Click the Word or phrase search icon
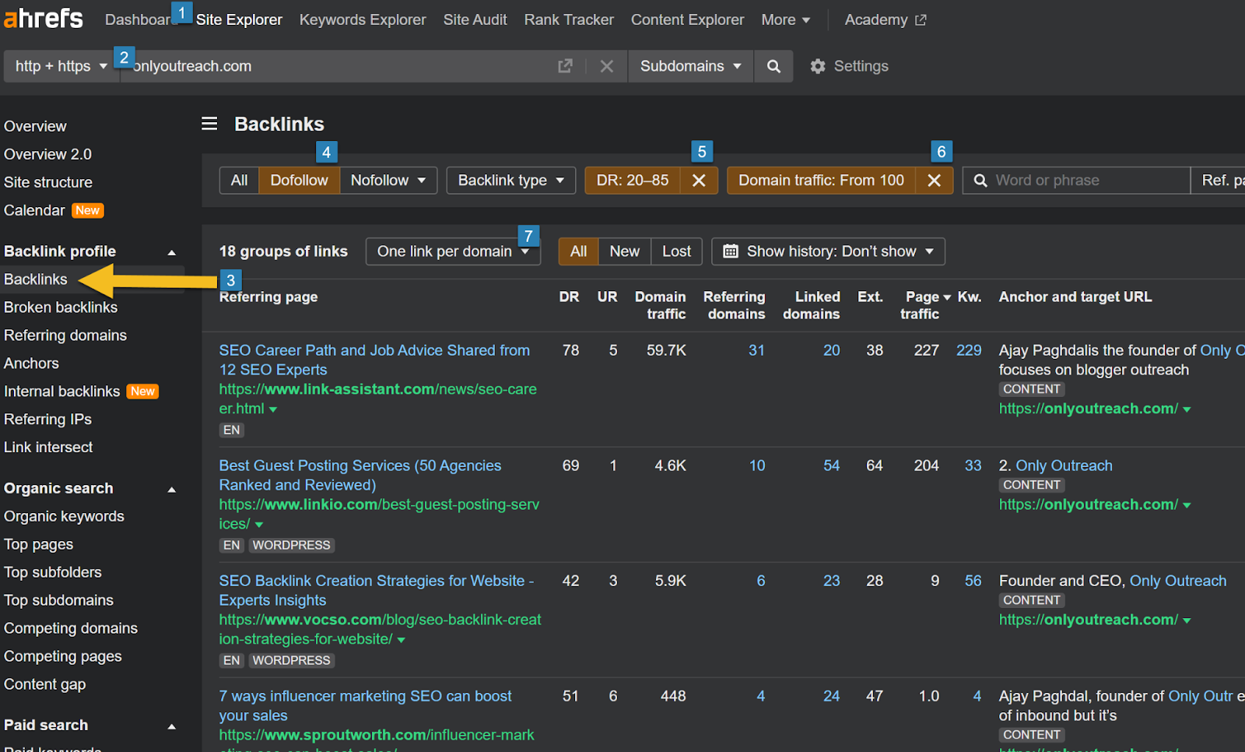 pos(980,181)
